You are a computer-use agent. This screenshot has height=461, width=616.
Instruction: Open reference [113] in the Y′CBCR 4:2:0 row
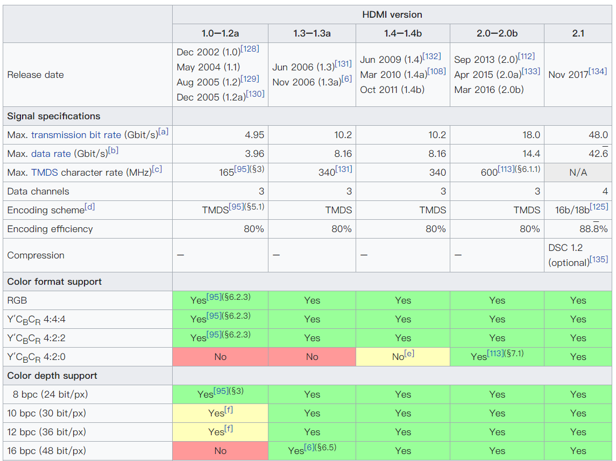tap(495, 353)
